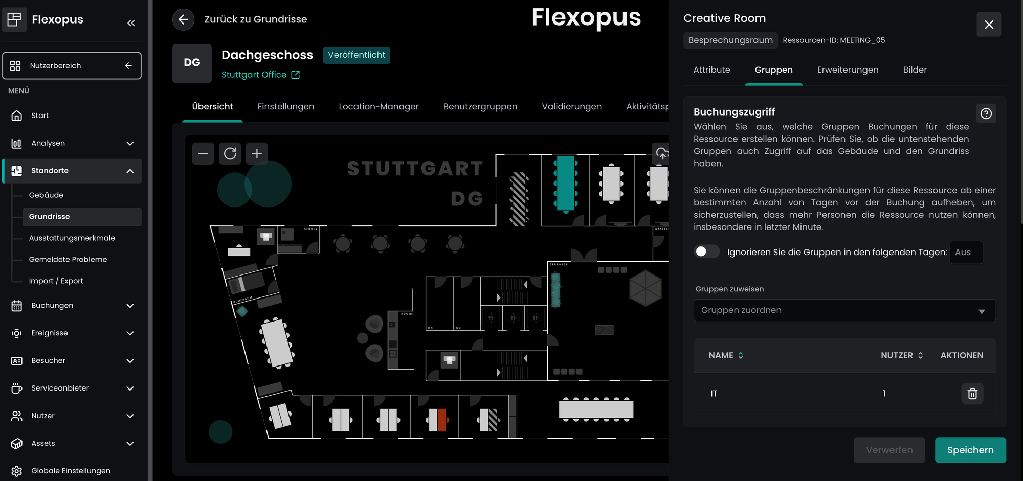Toggle ignore groups in following days switch
Image resolution: width=1023 pixels, height=481 pixels.
pyautogui.click(x=706, y=251)
